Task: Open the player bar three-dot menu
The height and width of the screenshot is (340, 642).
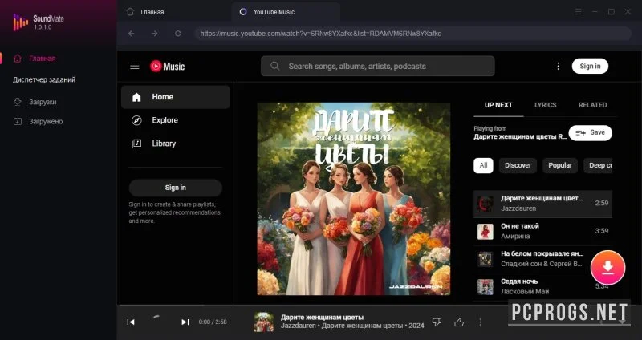Action: (480, 322)
